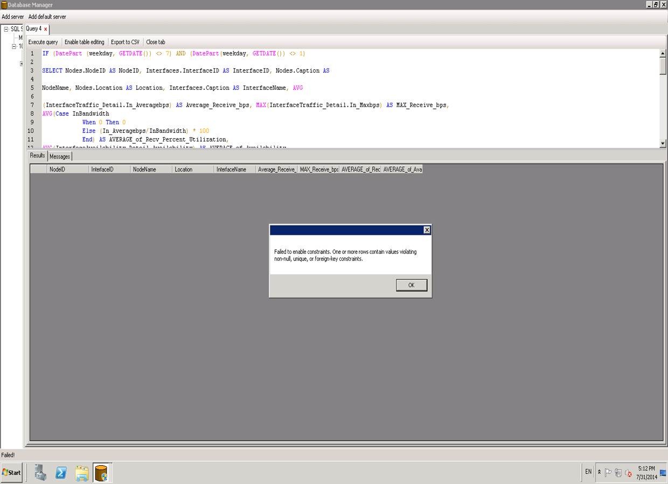Select the Query 4 tab
The width and height of the screenshot is (668, 484).
coord(34,29)
